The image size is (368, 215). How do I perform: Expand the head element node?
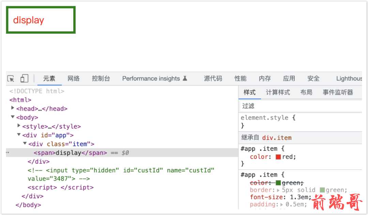[x=13, y=108]
